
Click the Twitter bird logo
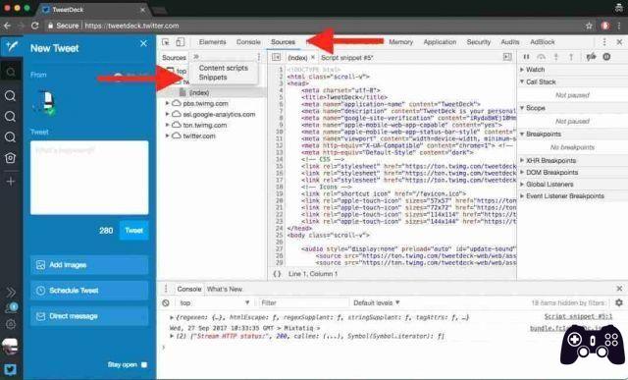pos(11,369)
